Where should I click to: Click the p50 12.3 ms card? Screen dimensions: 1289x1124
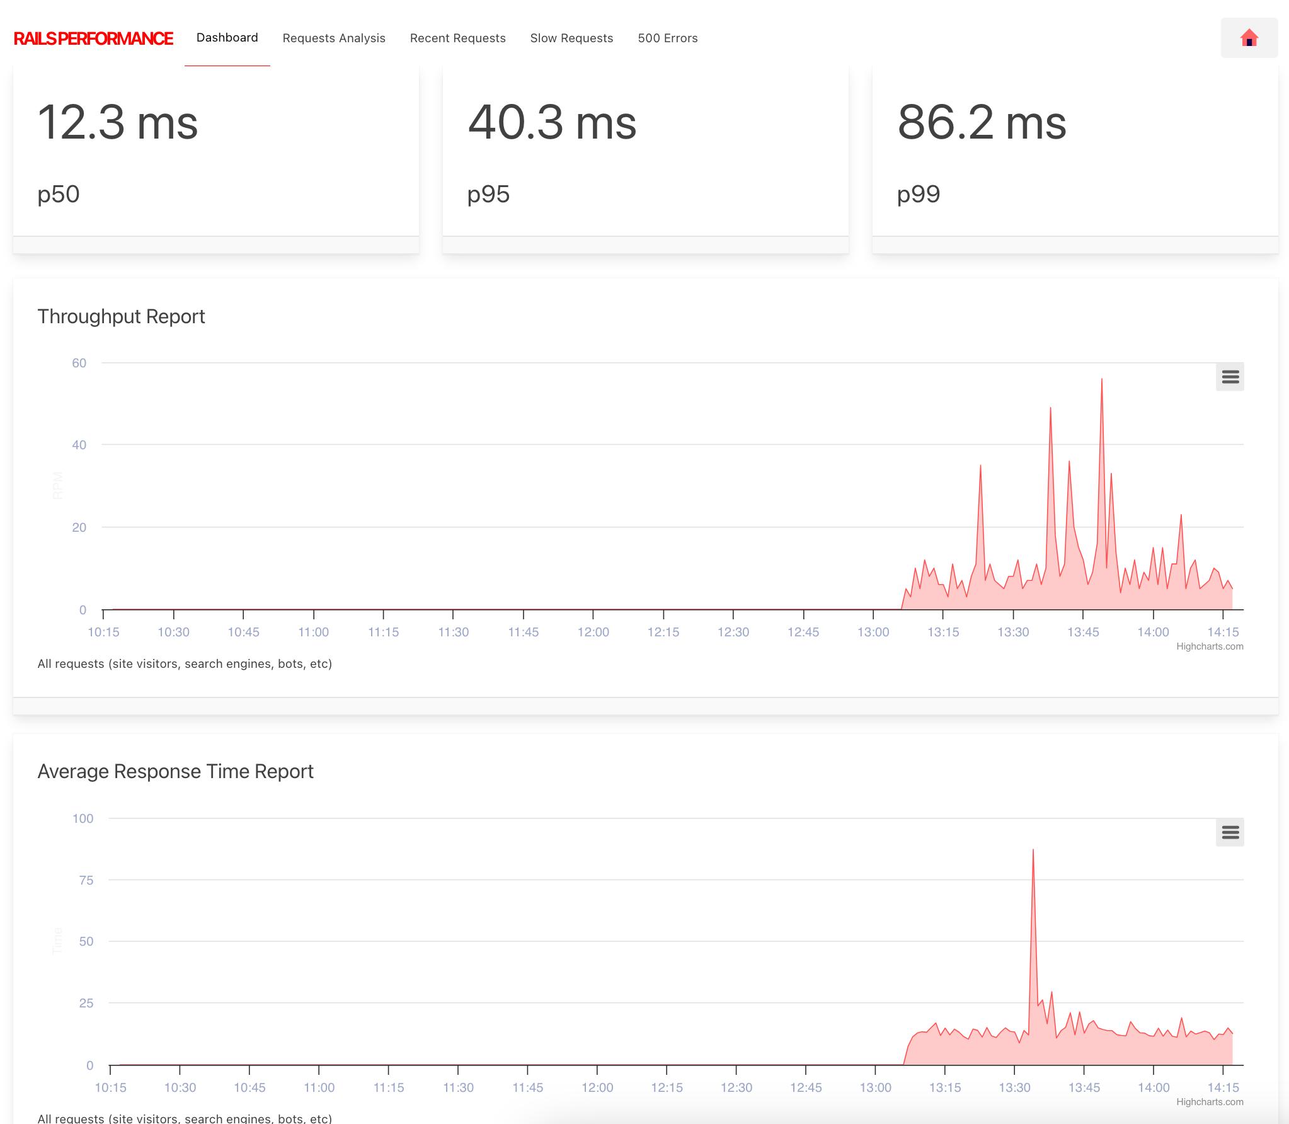pos(215,151)
